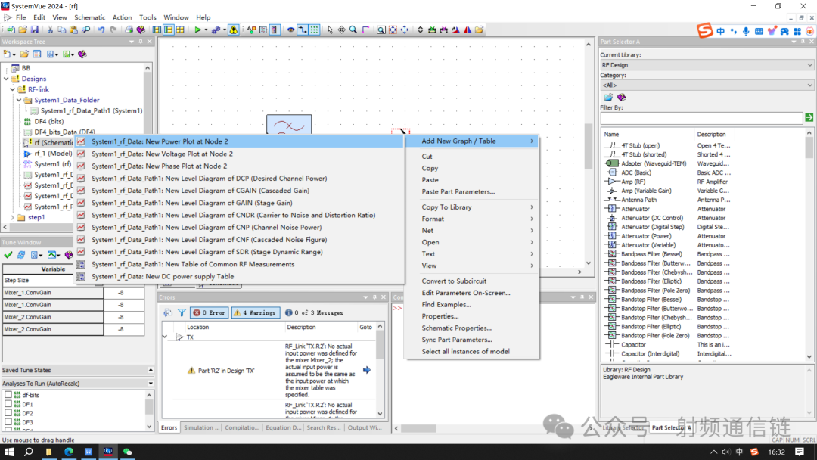Open folder icon in the main toolbar
817x460 pixels.
point(23,30)
